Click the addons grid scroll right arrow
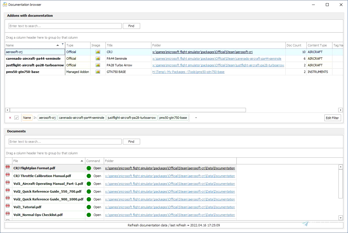The height and width of the screenshot is (233, 348). (x=341, y=110)
